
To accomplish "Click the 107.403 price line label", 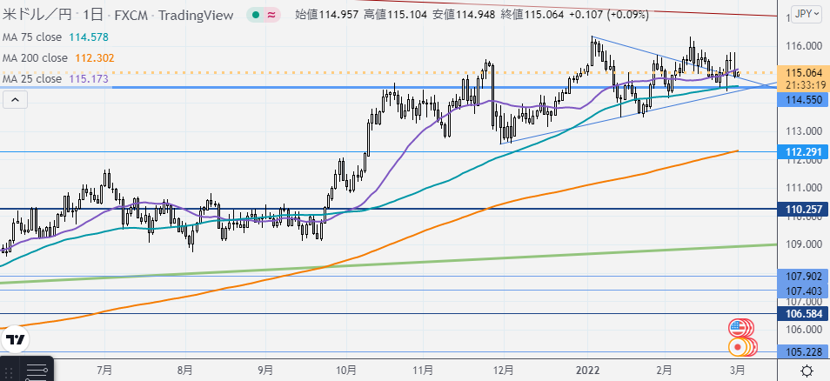I will [x=804, y=291].
